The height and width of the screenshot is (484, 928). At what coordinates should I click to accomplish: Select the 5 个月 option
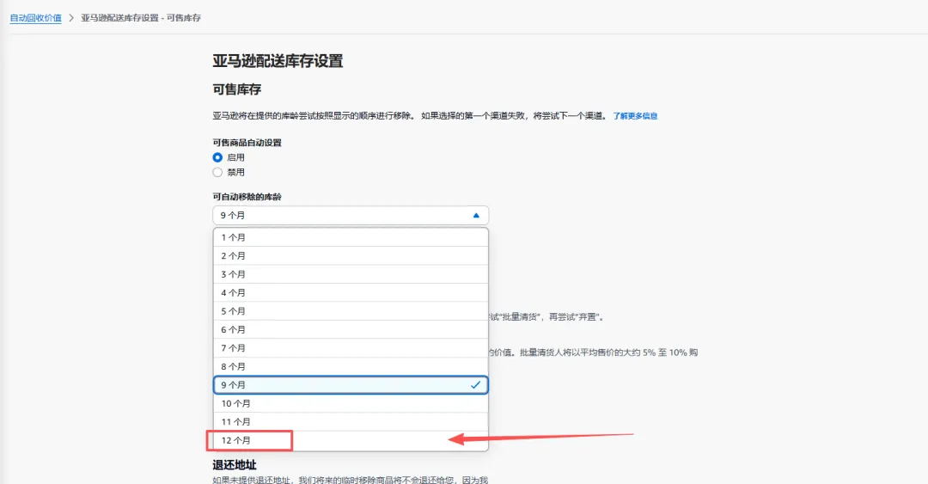point(351,311)
